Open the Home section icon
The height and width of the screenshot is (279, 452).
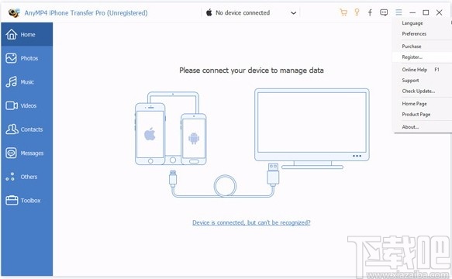coord(12,34)
